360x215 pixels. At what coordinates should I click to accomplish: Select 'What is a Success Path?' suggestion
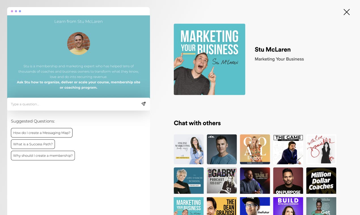(x=33, y=144)
